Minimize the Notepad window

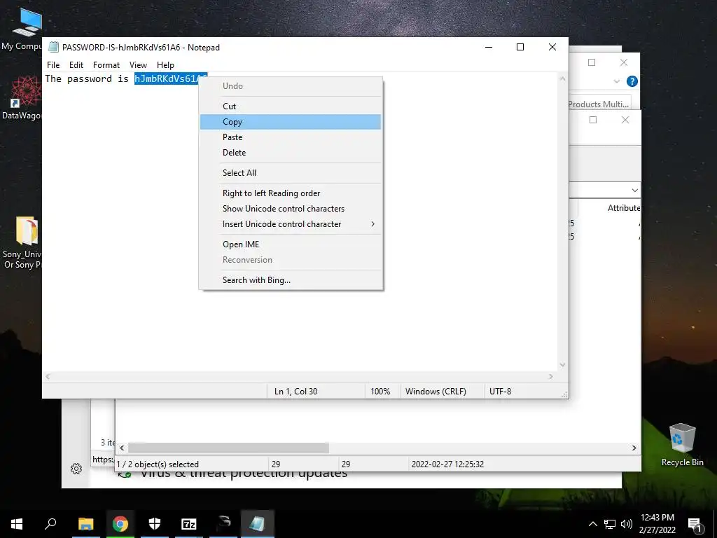pos(489,47)
